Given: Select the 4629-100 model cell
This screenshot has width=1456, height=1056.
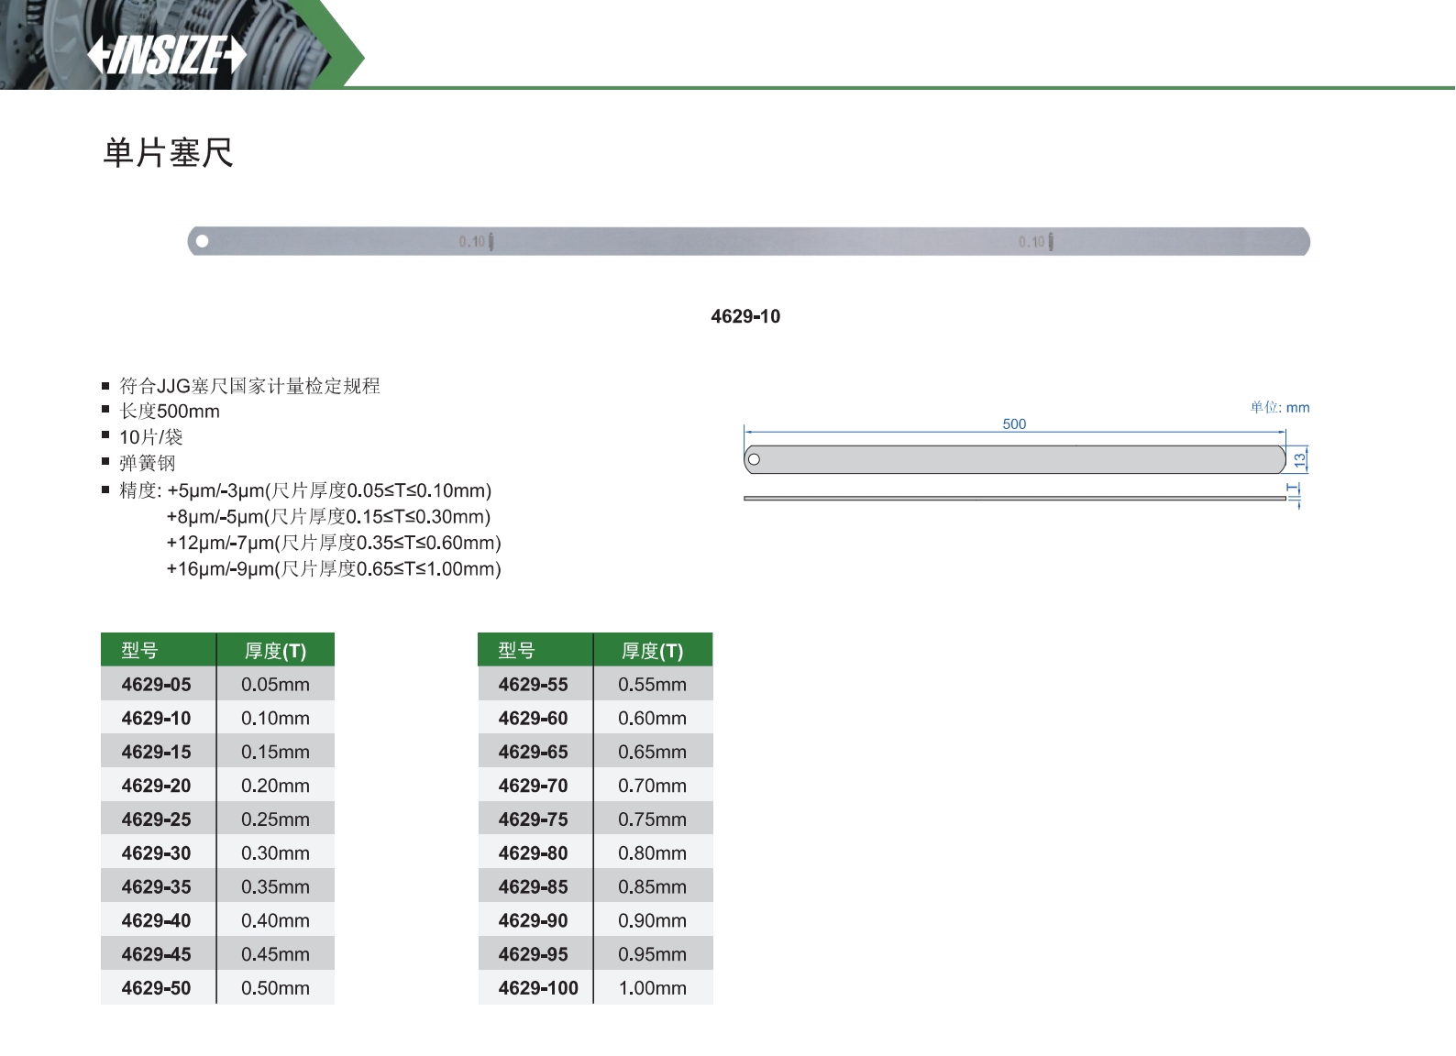Looking at the screenshot, I should [538, 988].
